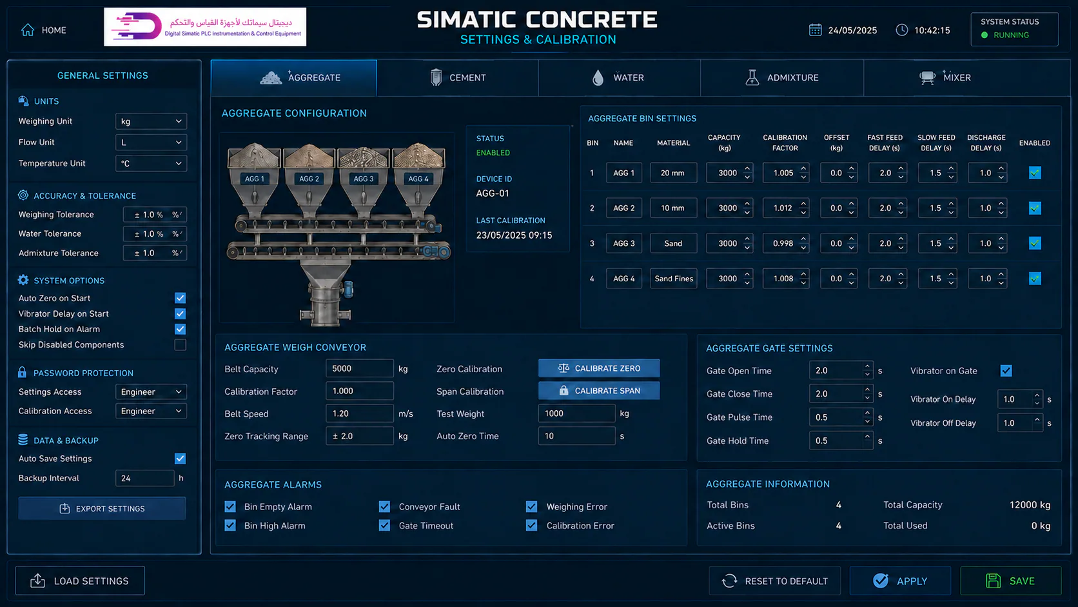The width and height of the screenshot is (1078, 607).
Task: Disable Vibrator Delay on Start checkbox
Action: tap(181, 313)
